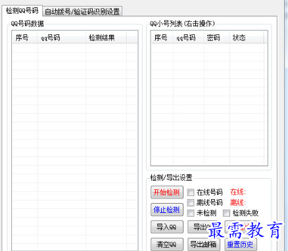Tick the 未检测 checkbox
The width and height of the screenshot is (288, 251).
pyautogui.click(x=191, y=213)
